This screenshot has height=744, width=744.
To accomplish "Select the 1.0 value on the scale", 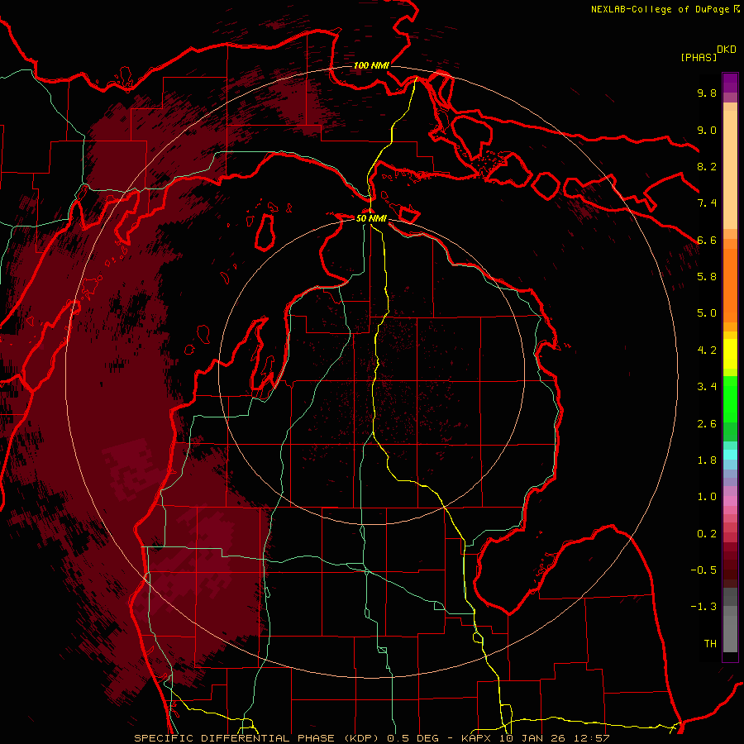I will [x=707, y=497].
